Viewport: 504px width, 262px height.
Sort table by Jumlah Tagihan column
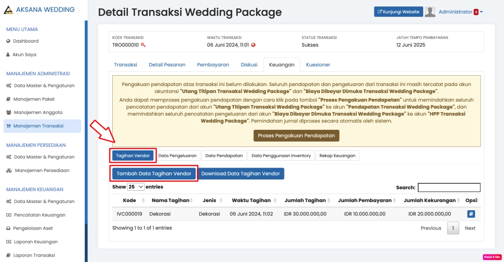pyautogui.click(x=305, y=201)
